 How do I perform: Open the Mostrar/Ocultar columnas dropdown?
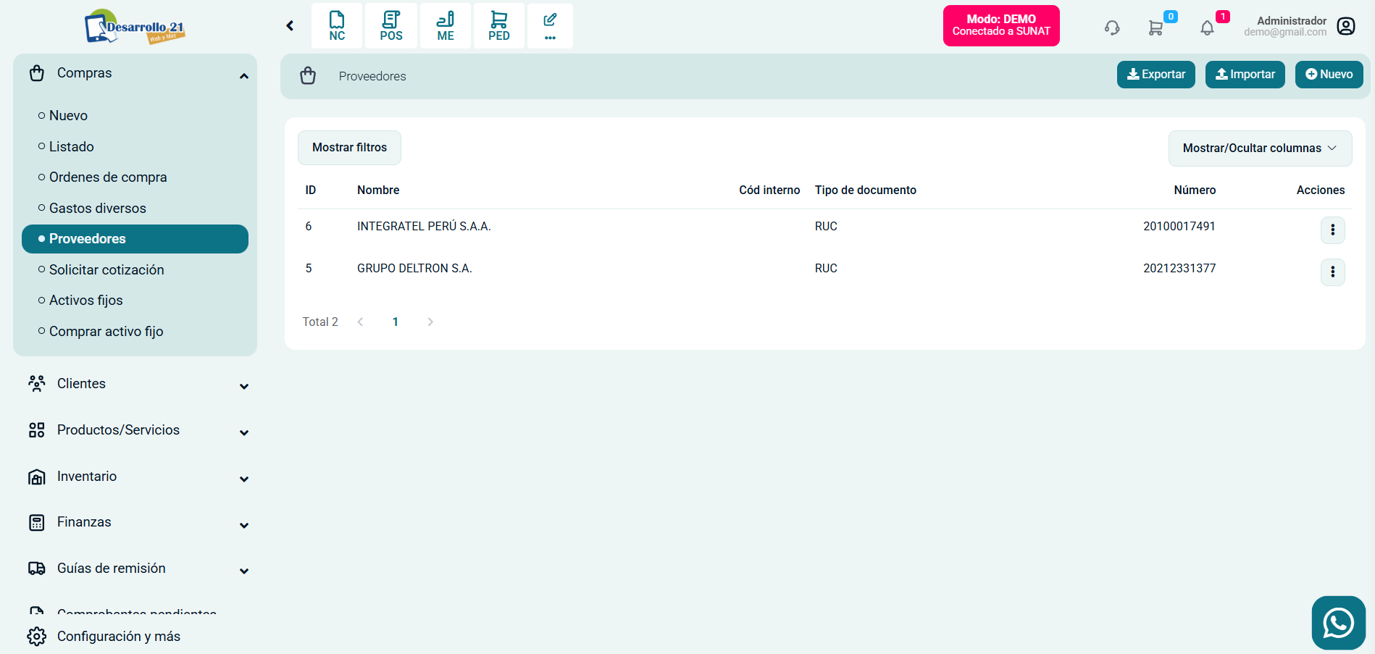pyautogui.click(x=1260, y=148)
